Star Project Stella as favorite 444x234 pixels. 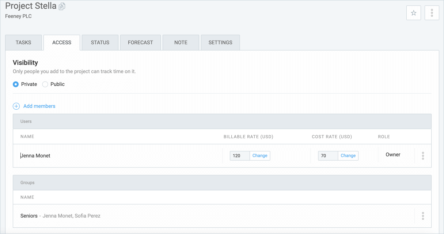point(413,12)
